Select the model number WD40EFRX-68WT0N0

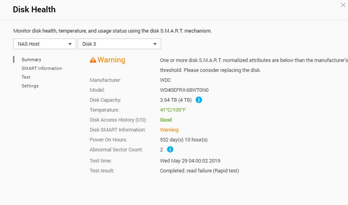click(184, 90)
